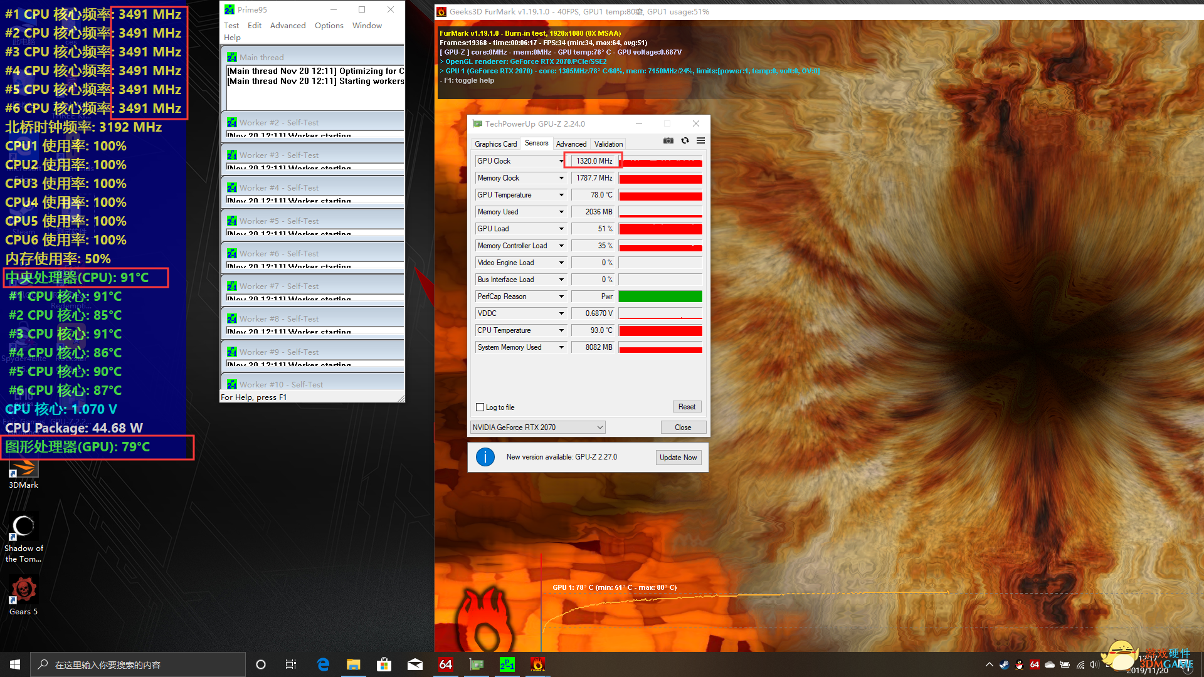Image resolution: width=1204 pixels, height=677 pixels.
Task: Open the Advanced menu in Prime95
Action: [x=288, y=26]
